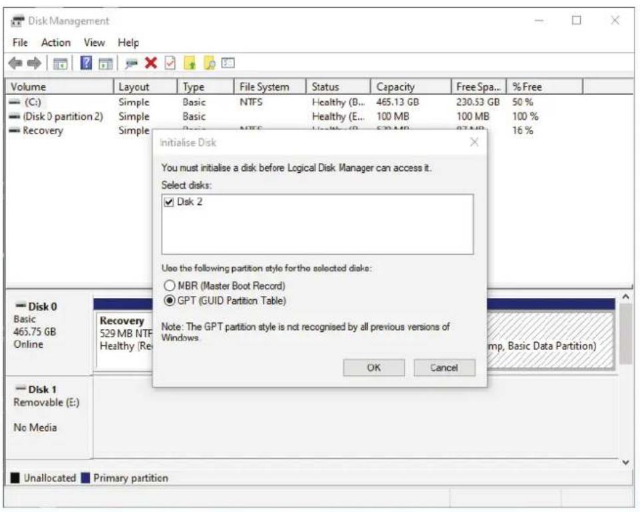Close the Initialise Disk dialog
This screenshot has height=512, width=640.
[x=474, y=142]
